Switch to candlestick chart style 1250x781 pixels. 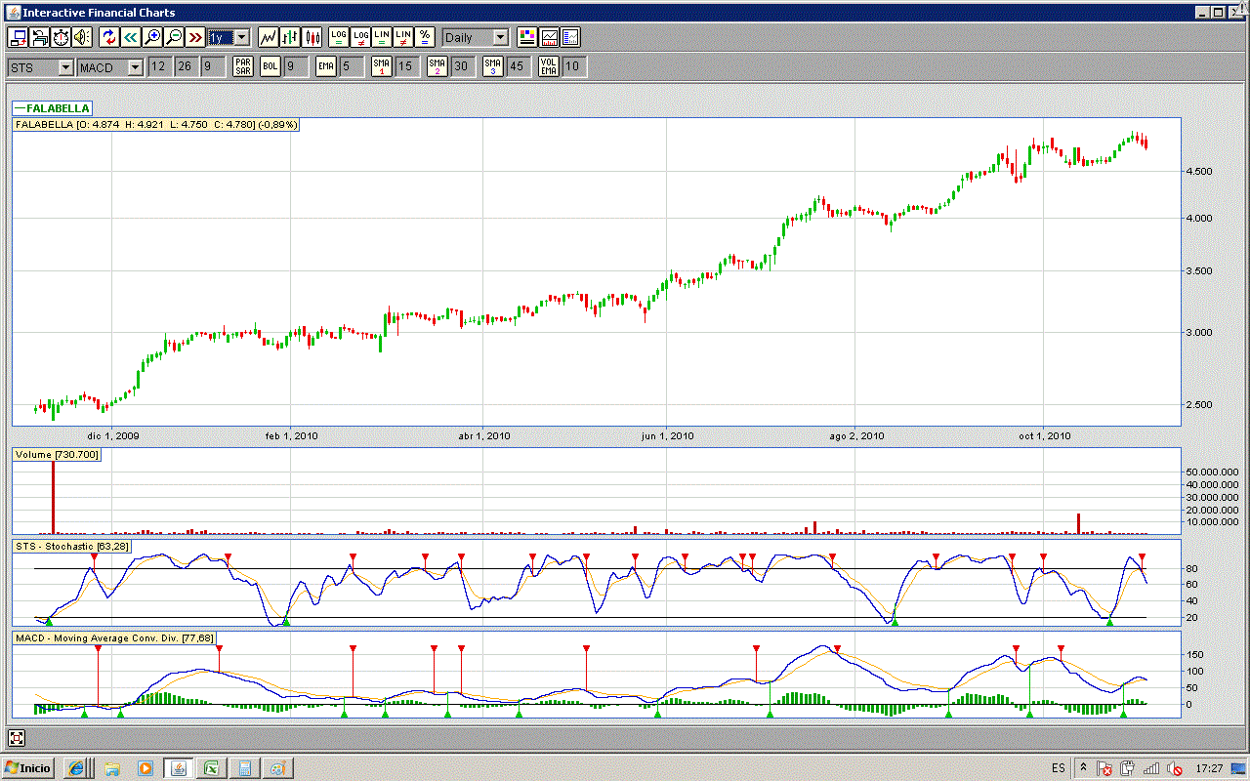click(x=312, y=37)
